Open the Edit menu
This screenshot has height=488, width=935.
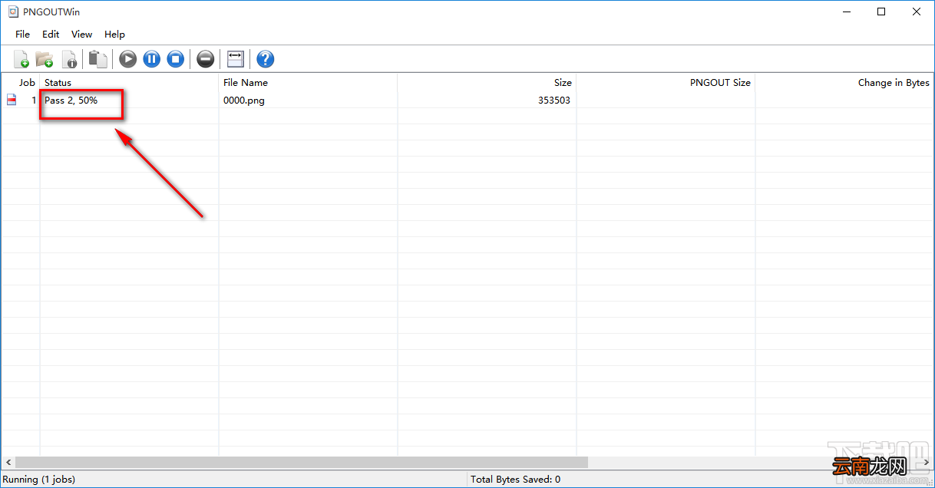pos(51,34)
